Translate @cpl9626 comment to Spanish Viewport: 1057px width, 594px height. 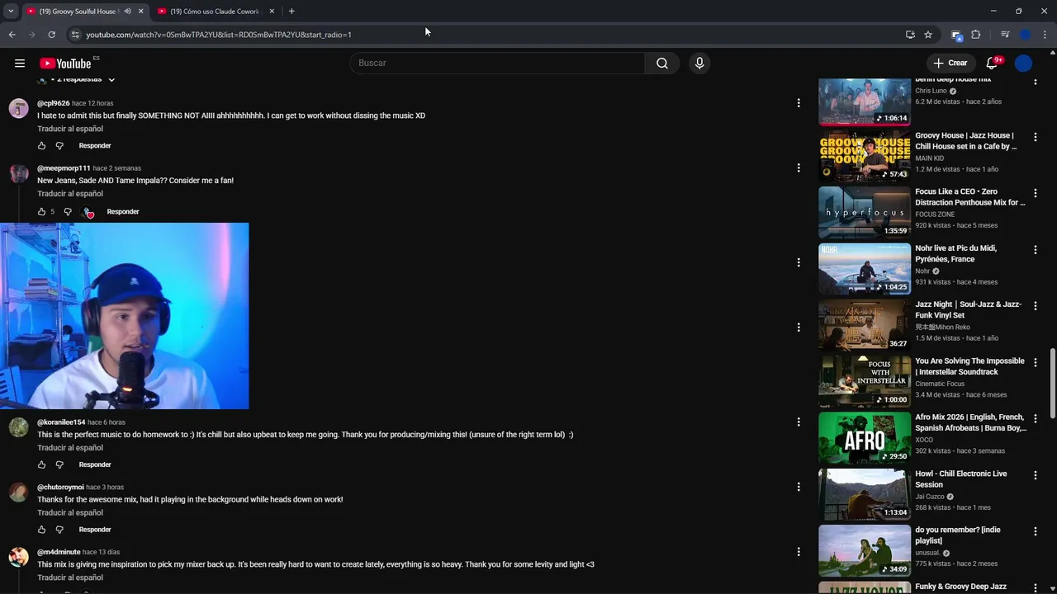[x=70, y=129]
